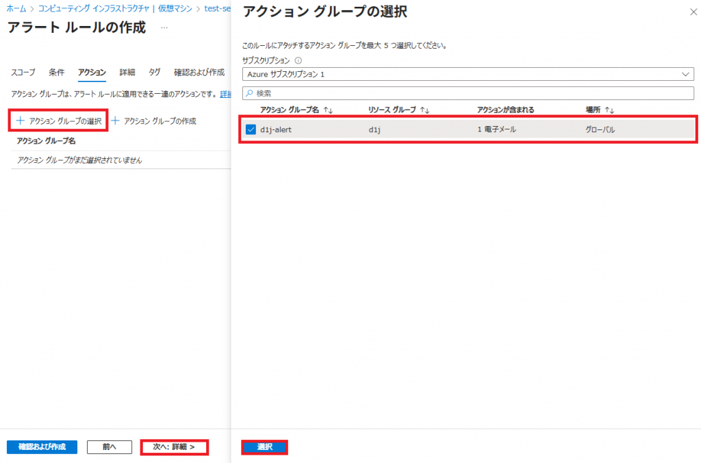The image size is (701, 463).
Task: Switch to the スコープ tab
Action: tap(23, 73)
